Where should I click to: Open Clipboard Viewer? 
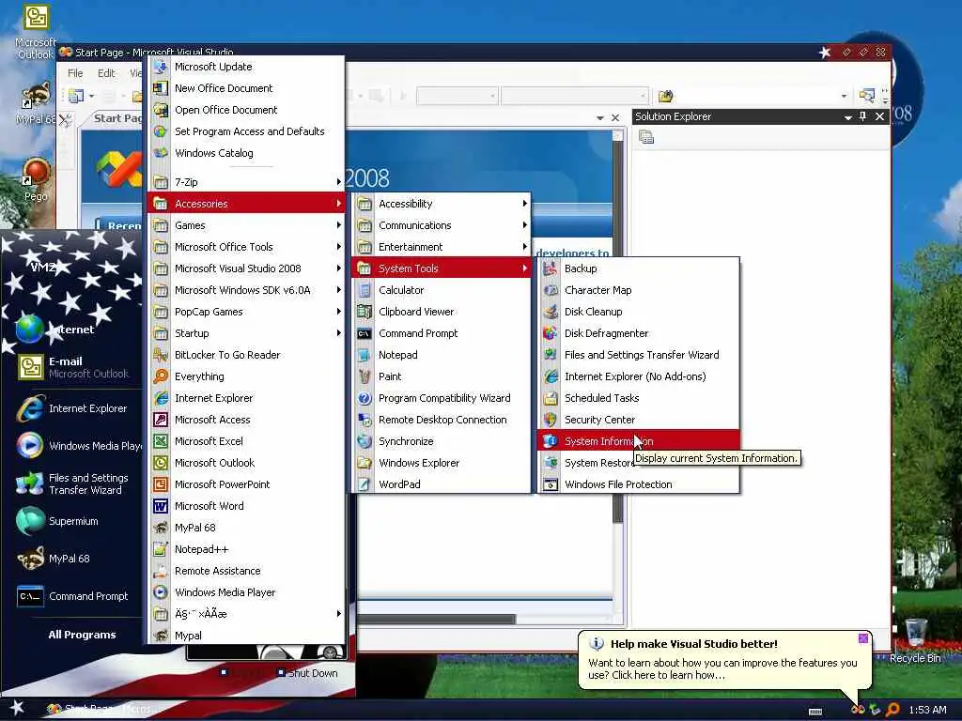coord(442,312)
